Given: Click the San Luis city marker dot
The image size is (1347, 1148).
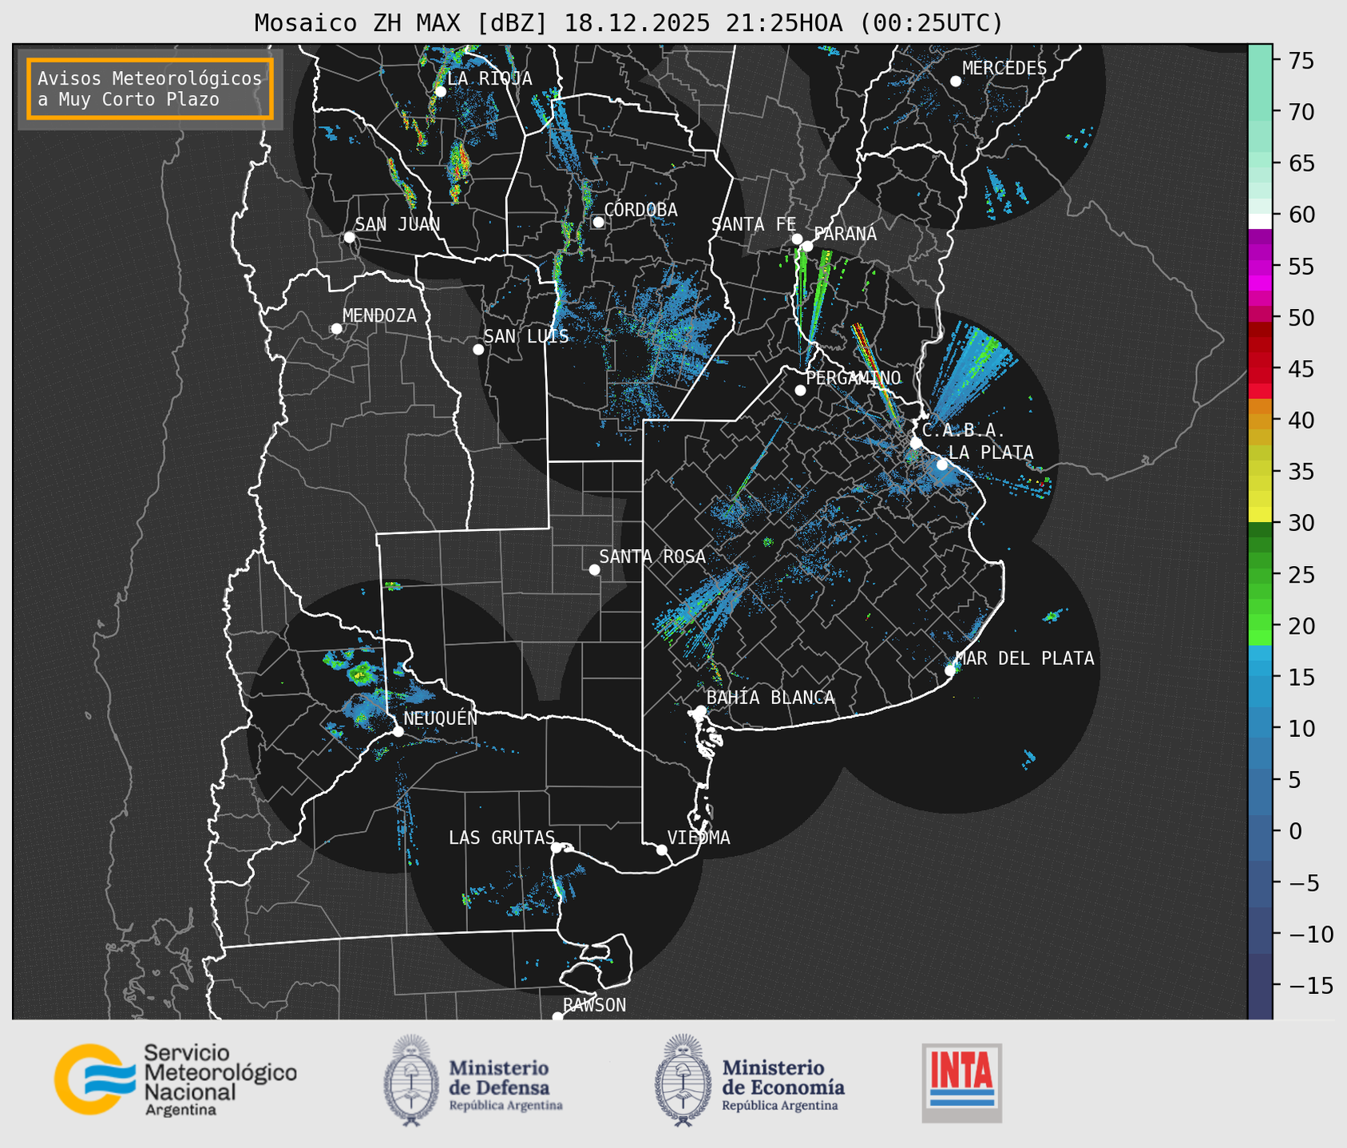Looking at the screenshot, I should tap(478, 349).
